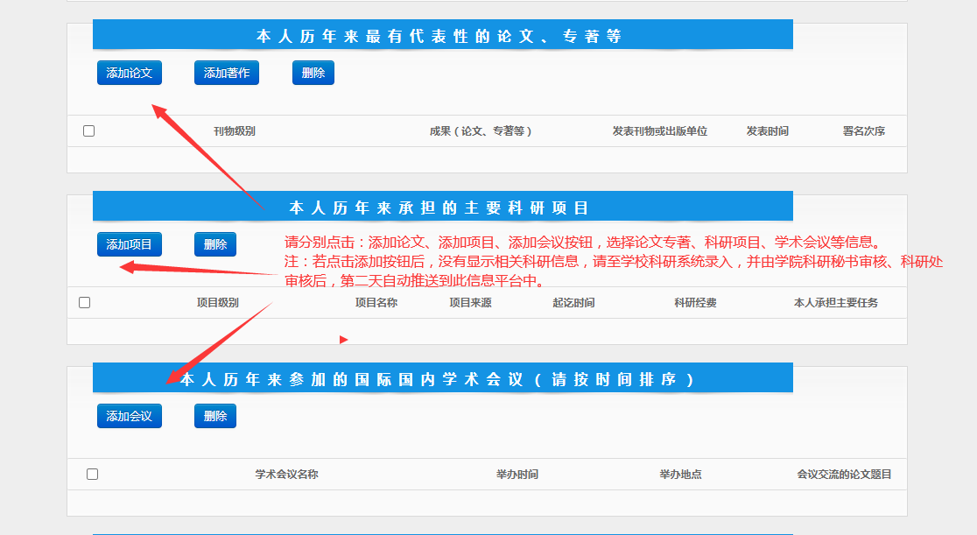The width and height of the screenshot is (977, 535).
Task: Click the 学术会议名称 column header
Action: tap(286, 475)
